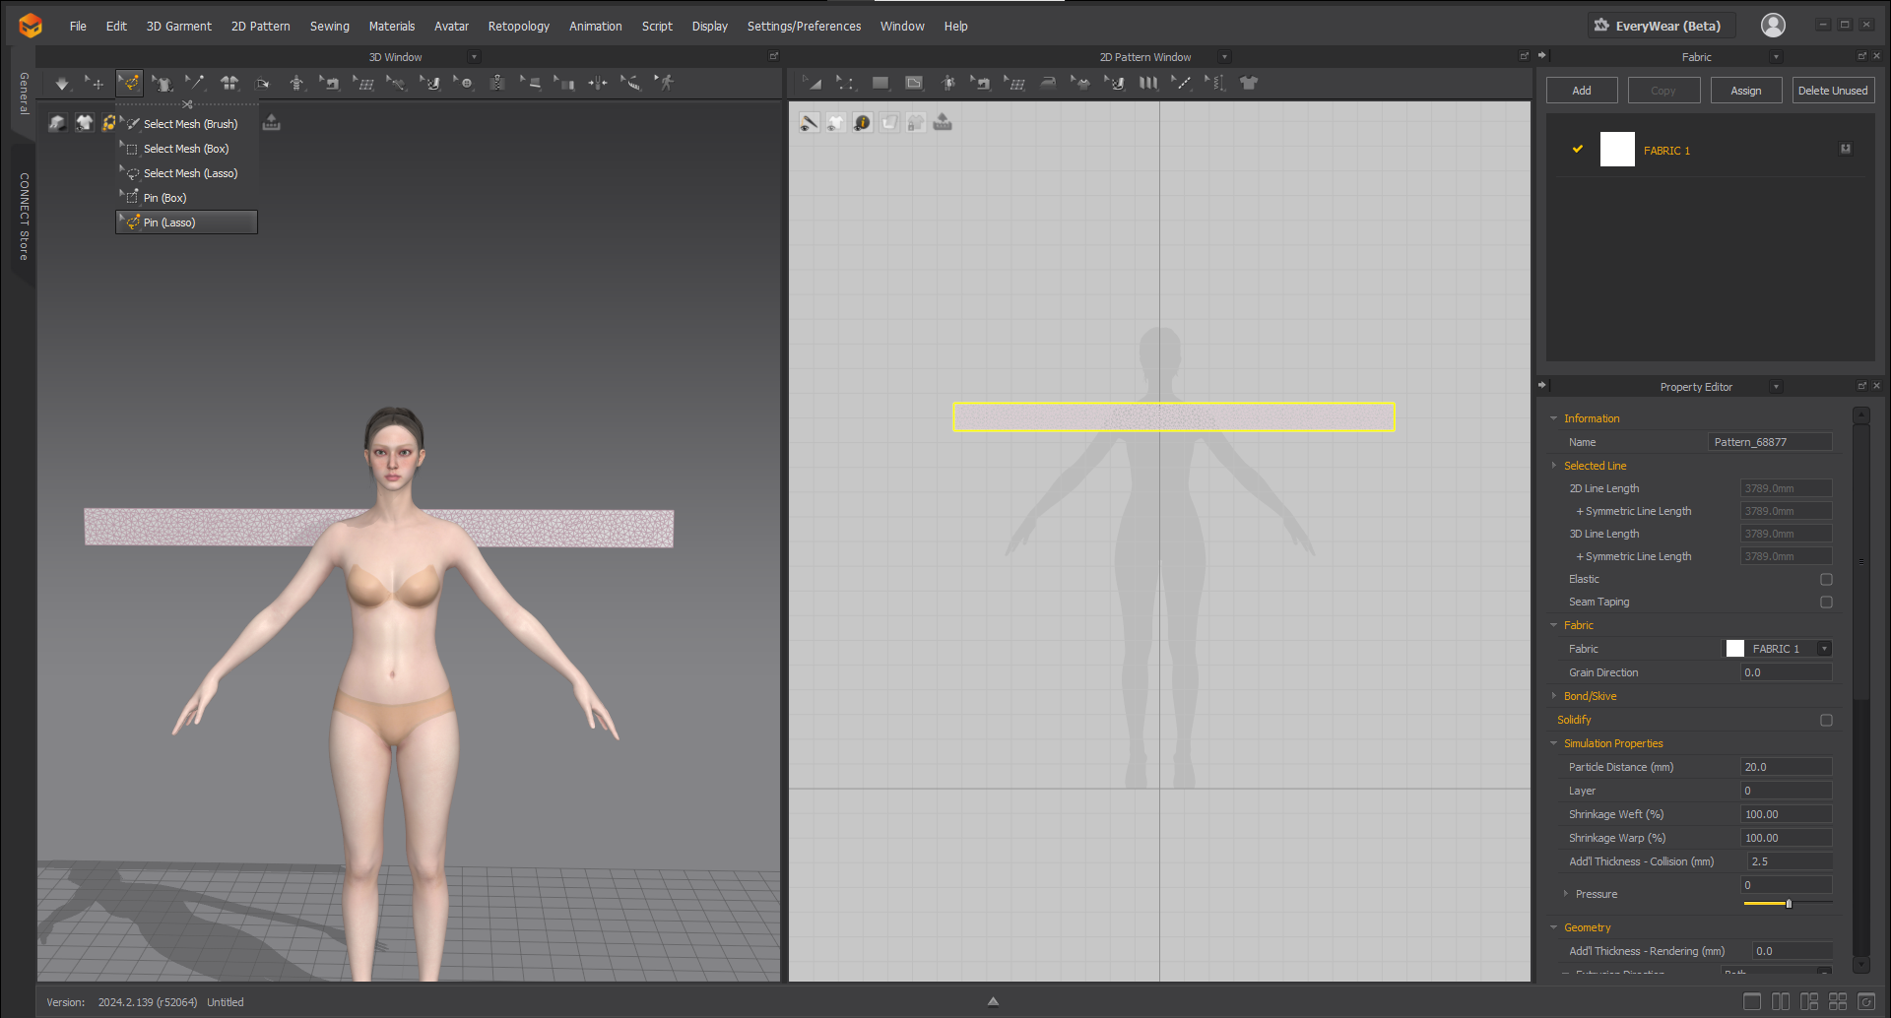Click the Reset 2D Arrangement garment icon
This screenshot has width=1891, height=1018.
pos(229,84)
